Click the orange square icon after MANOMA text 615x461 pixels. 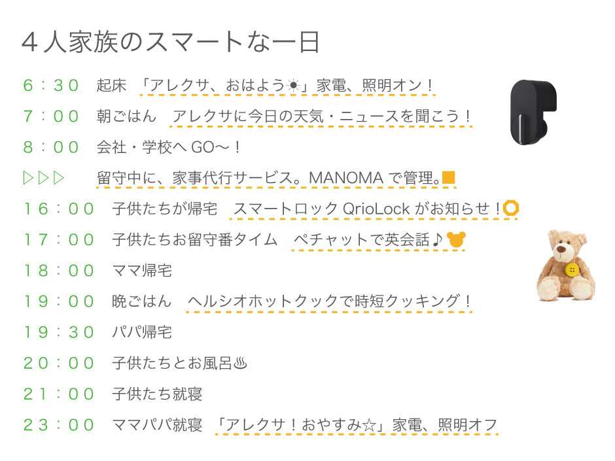448,177
